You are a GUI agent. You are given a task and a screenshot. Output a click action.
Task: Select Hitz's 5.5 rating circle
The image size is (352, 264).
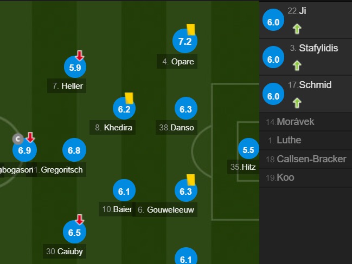(x=248, y=150)
